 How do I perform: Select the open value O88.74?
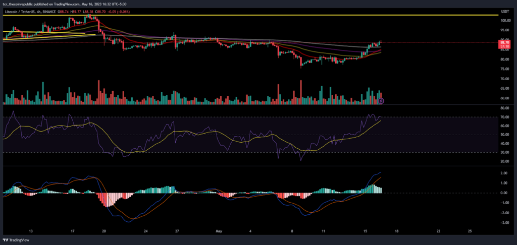click(64, 12)
